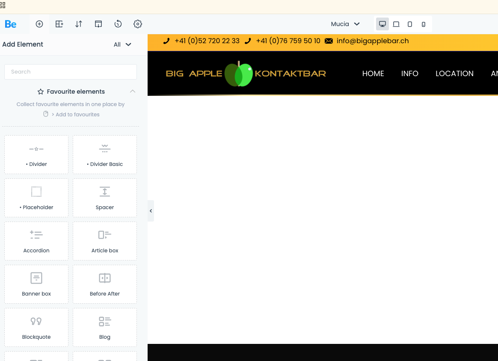Click the element Search field

71,72
